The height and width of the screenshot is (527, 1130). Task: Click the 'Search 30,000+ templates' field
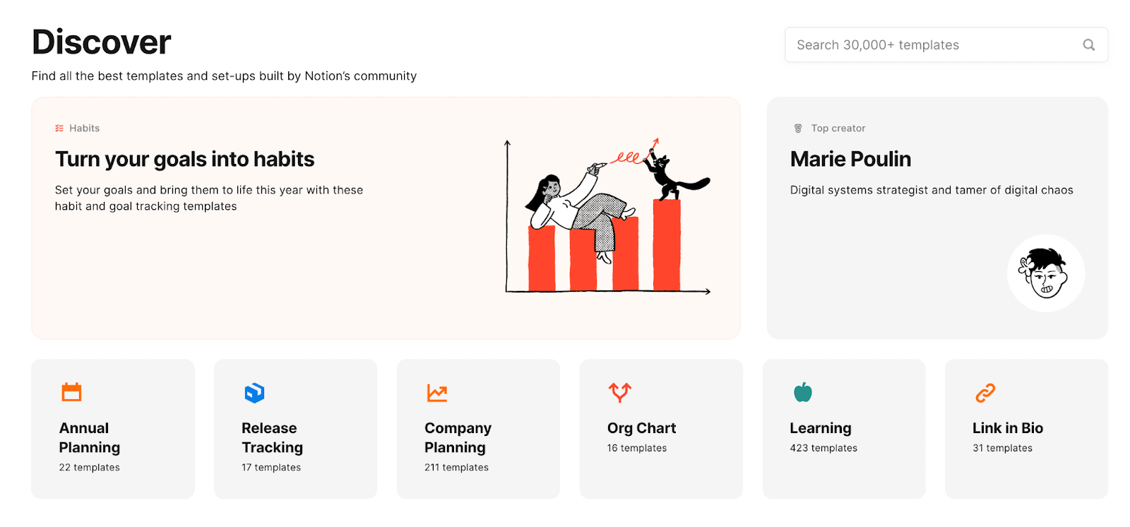click(x=918, y=45)
